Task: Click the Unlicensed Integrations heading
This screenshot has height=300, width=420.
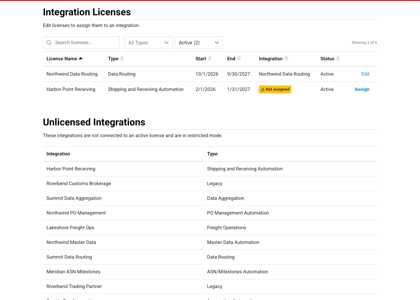Action: click(94, 122)
